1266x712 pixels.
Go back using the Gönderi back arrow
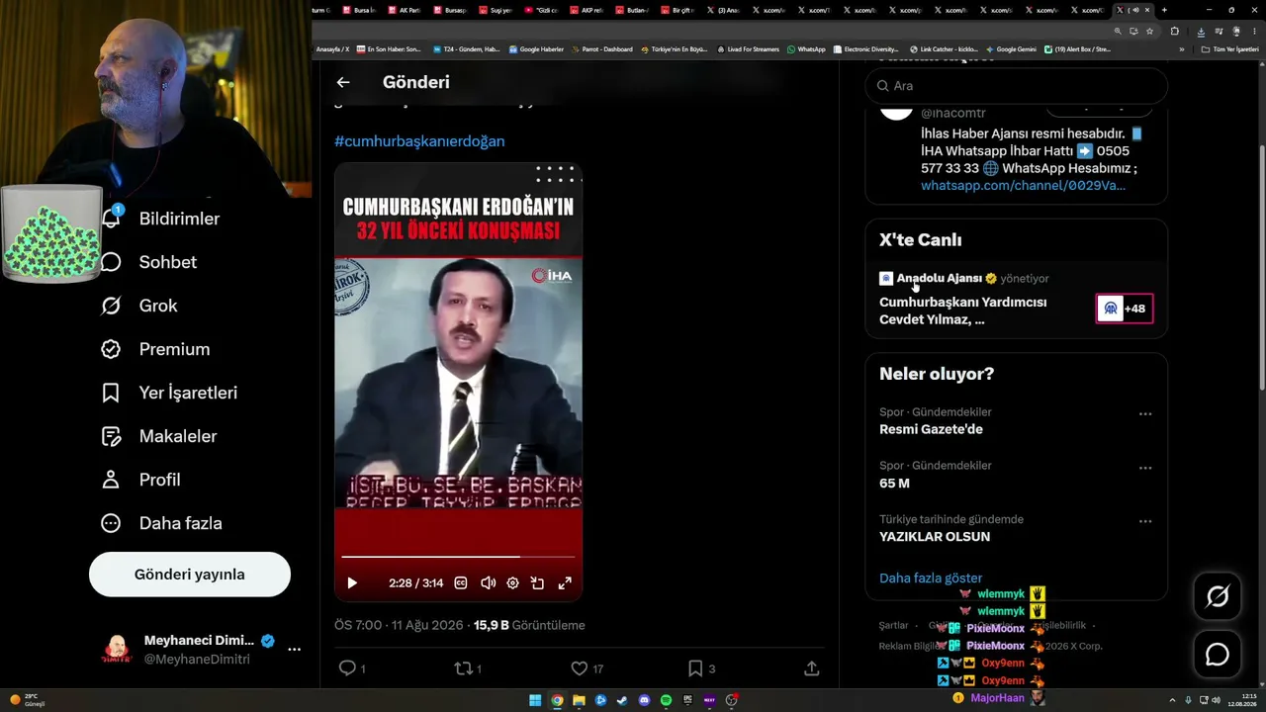(343, 82)
